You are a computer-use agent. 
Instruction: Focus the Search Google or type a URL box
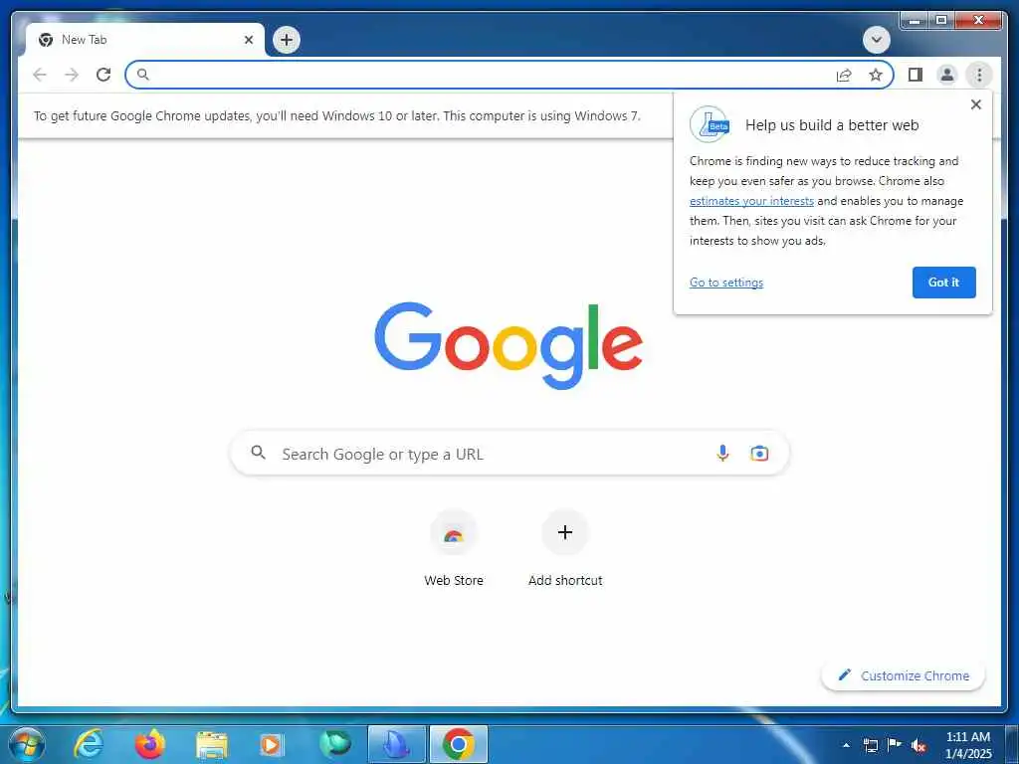pyautogui.click(x=509, y=453)
